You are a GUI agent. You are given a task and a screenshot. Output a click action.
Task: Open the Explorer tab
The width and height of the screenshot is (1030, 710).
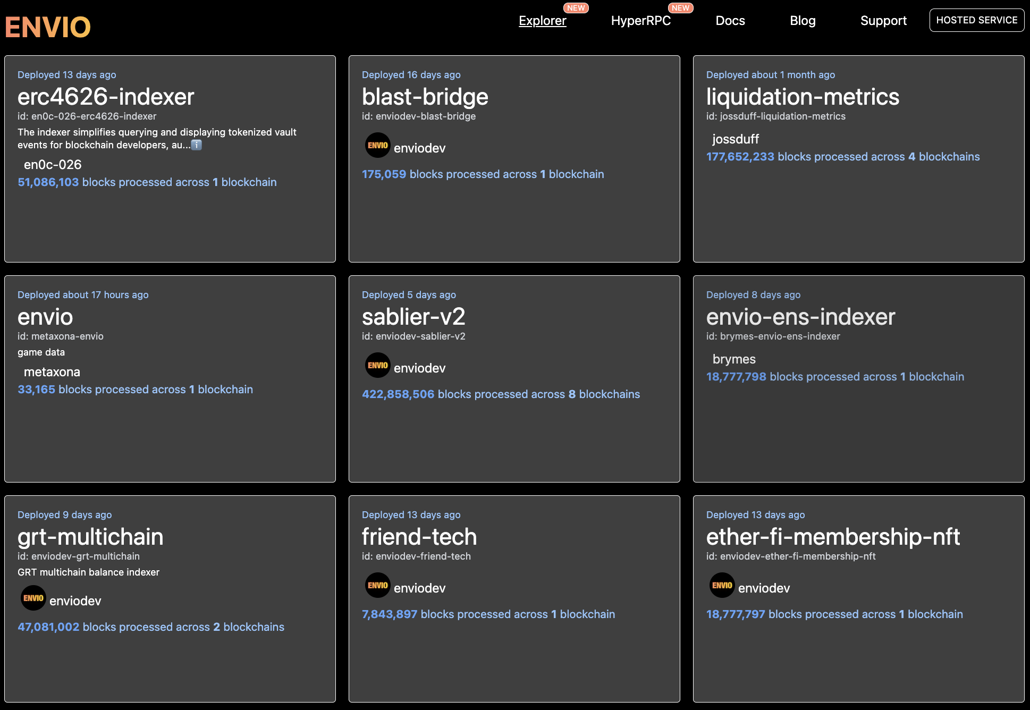(542, 21)
